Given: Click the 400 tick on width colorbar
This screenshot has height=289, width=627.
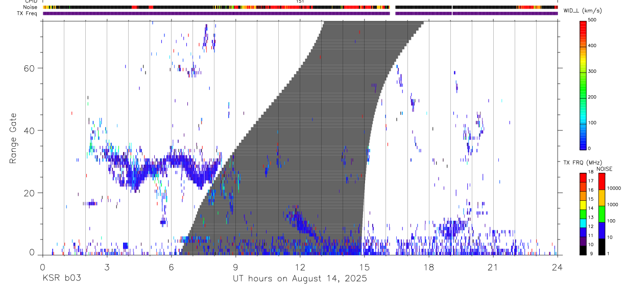Looking at the screenshot, I should point(593,45).
